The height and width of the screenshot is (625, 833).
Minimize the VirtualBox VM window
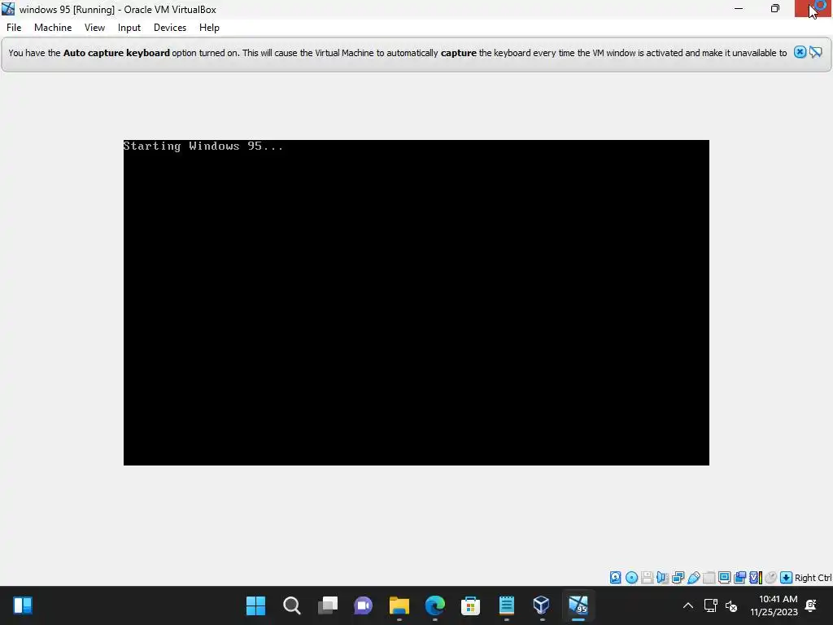739,8
